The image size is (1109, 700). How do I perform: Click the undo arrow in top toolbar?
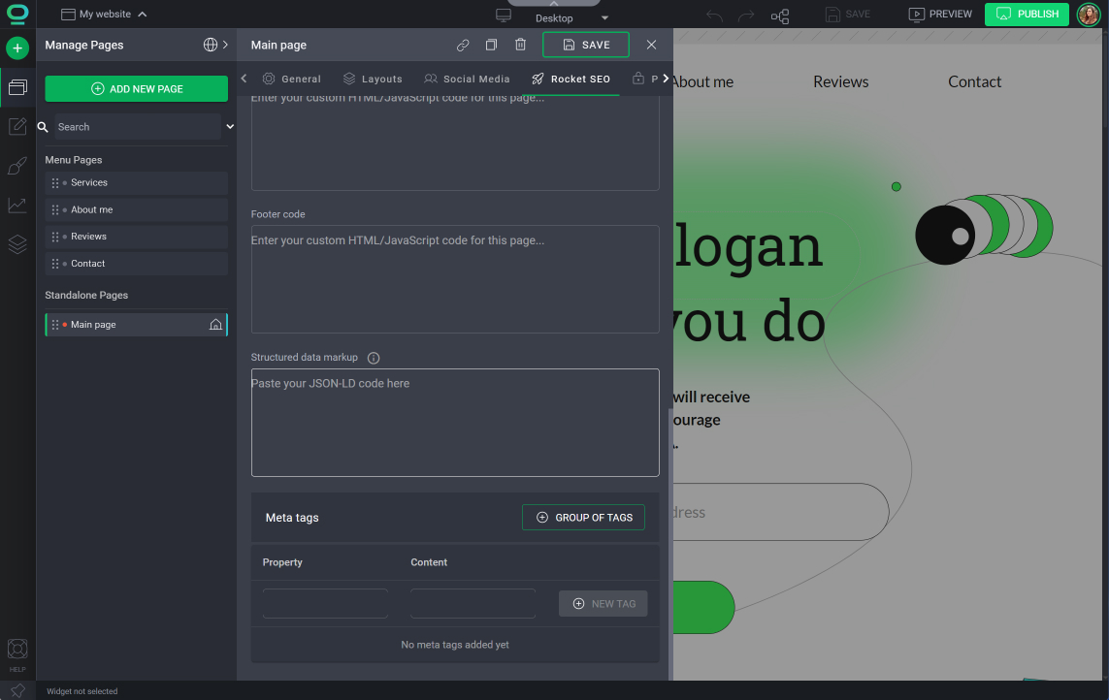(714, 15)
